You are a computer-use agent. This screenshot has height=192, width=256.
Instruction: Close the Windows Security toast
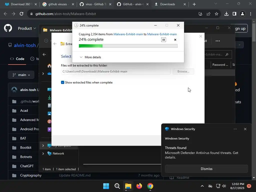(245, 129)
